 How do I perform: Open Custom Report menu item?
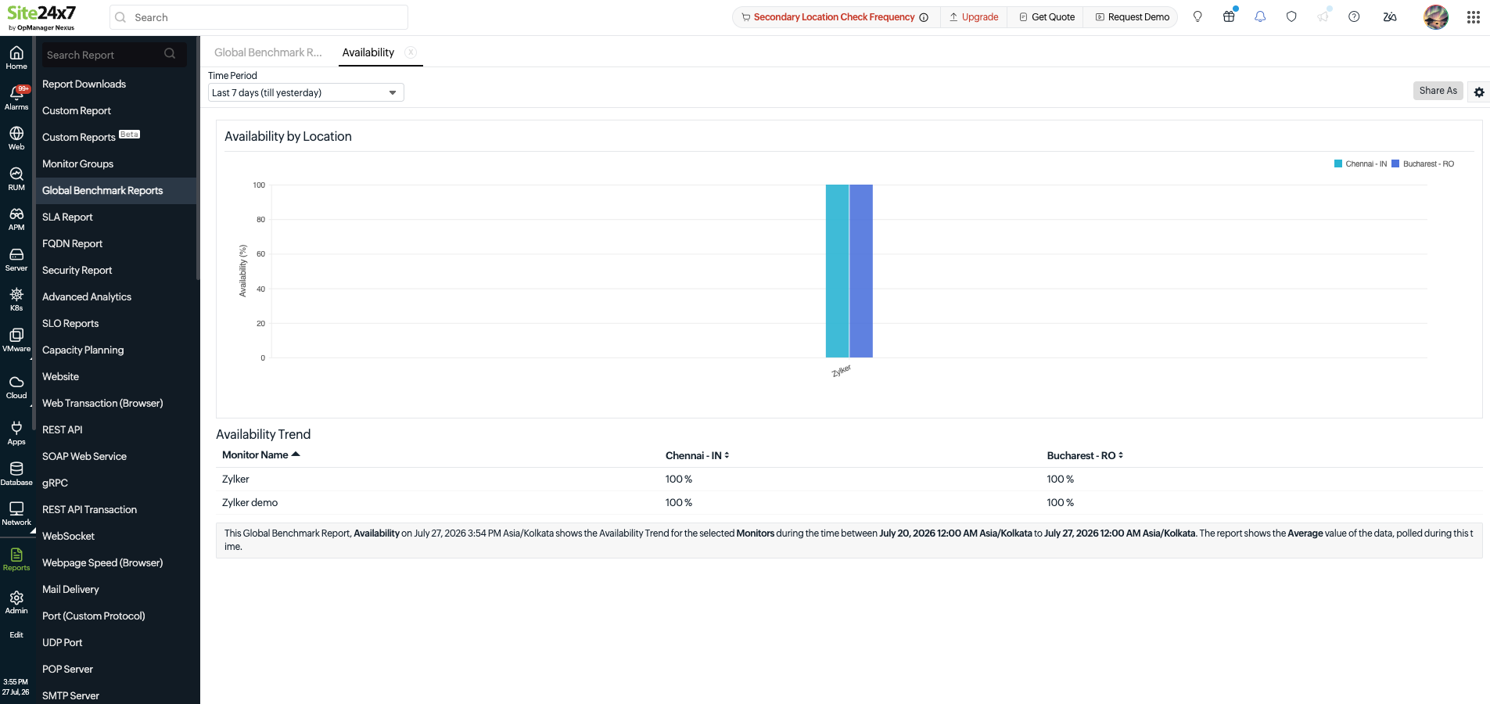point(77,110)
